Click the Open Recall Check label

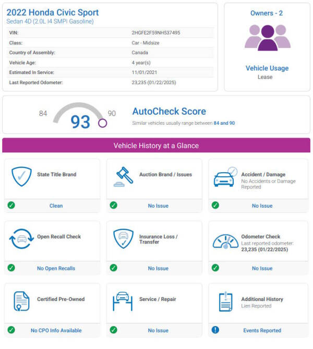(59, 237)
